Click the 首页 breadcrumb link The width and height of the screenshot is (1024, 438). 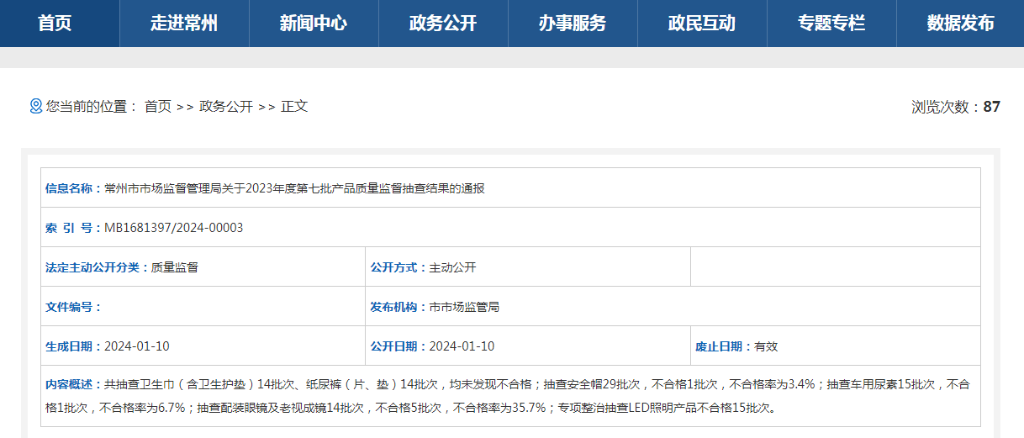158,107
